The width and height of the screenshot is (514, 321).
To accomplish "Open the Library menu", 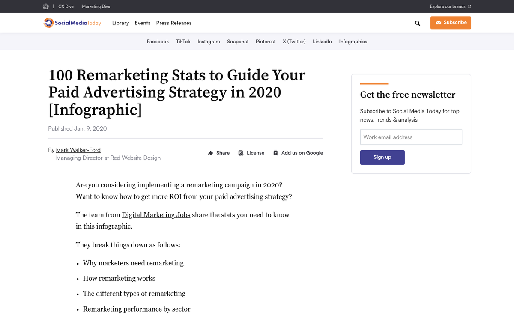I will tap(120, 23).
